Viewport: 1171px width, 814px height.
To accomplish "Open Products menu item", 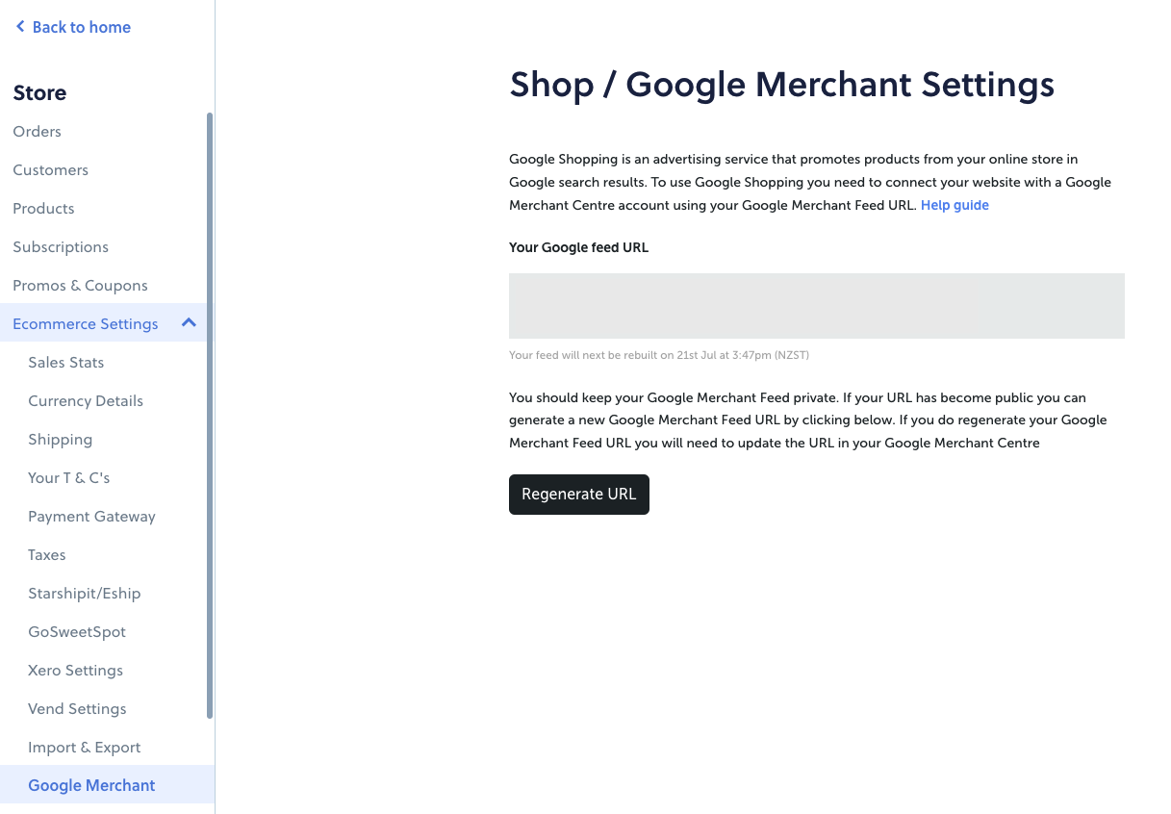I will point(43,209).
